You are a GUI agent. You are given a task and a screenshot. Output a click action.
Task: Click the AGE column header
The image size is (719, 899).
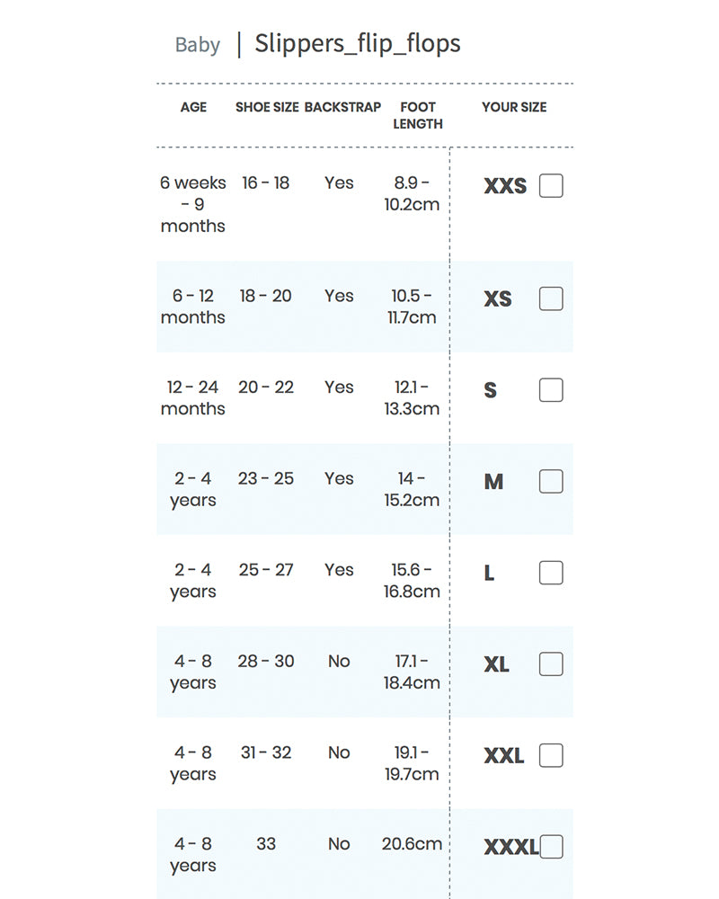coord(193,107)
